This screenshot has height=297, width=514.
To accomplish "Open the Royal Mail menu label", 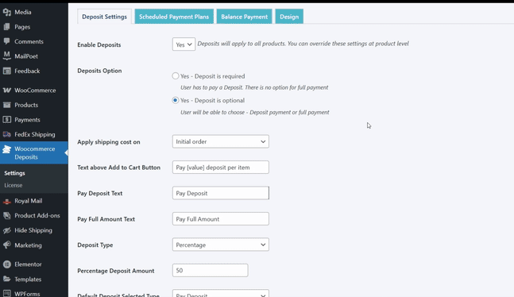I will point(28,201).
